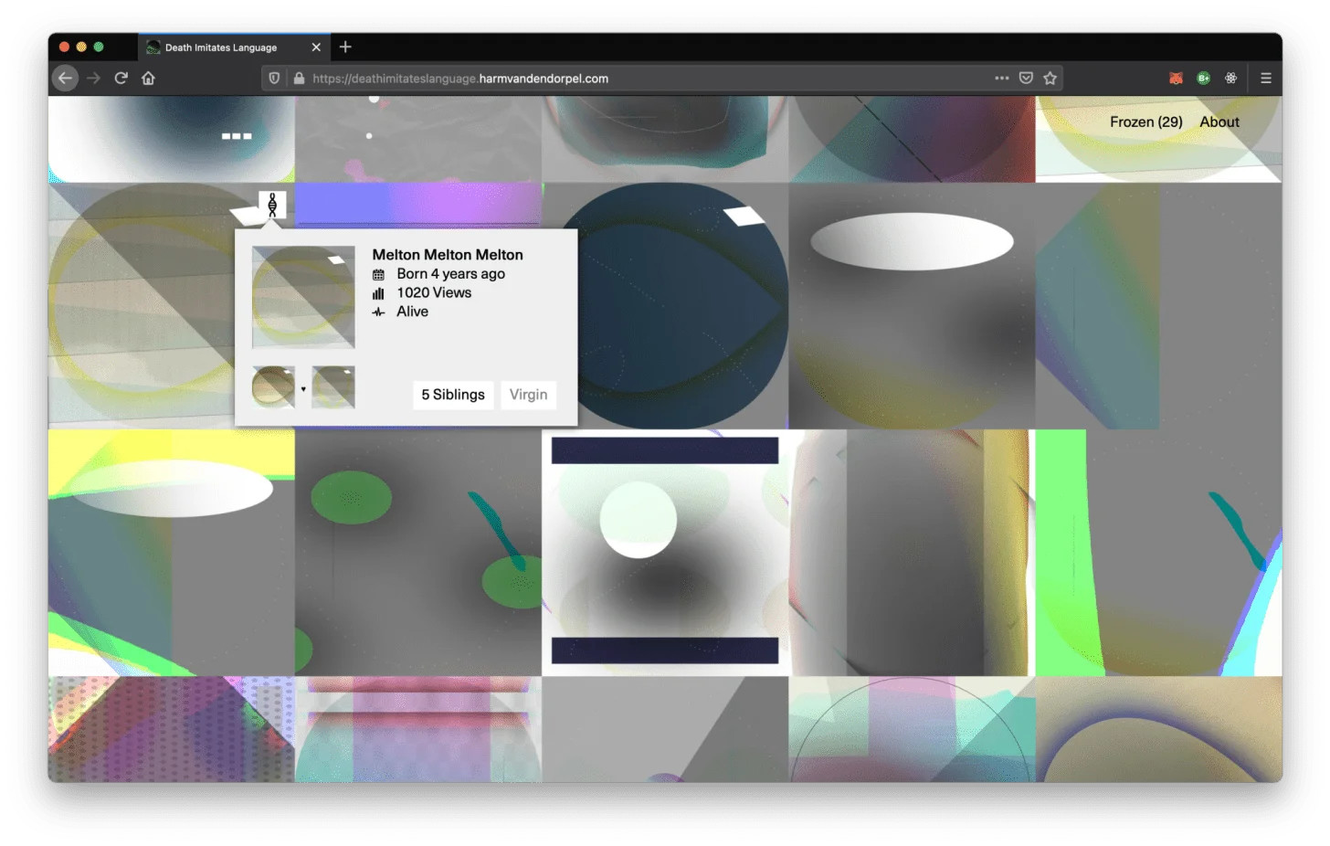
Task: Open the large Melton artwork preview in popup
Action: click(303, 297)
